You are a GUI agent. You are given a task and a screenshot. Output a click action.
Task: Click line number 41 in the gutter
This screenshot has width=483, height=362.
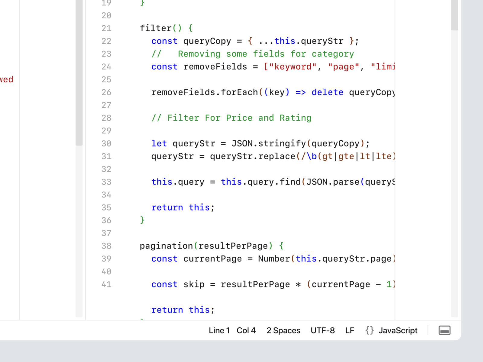[x=106, y=284]
